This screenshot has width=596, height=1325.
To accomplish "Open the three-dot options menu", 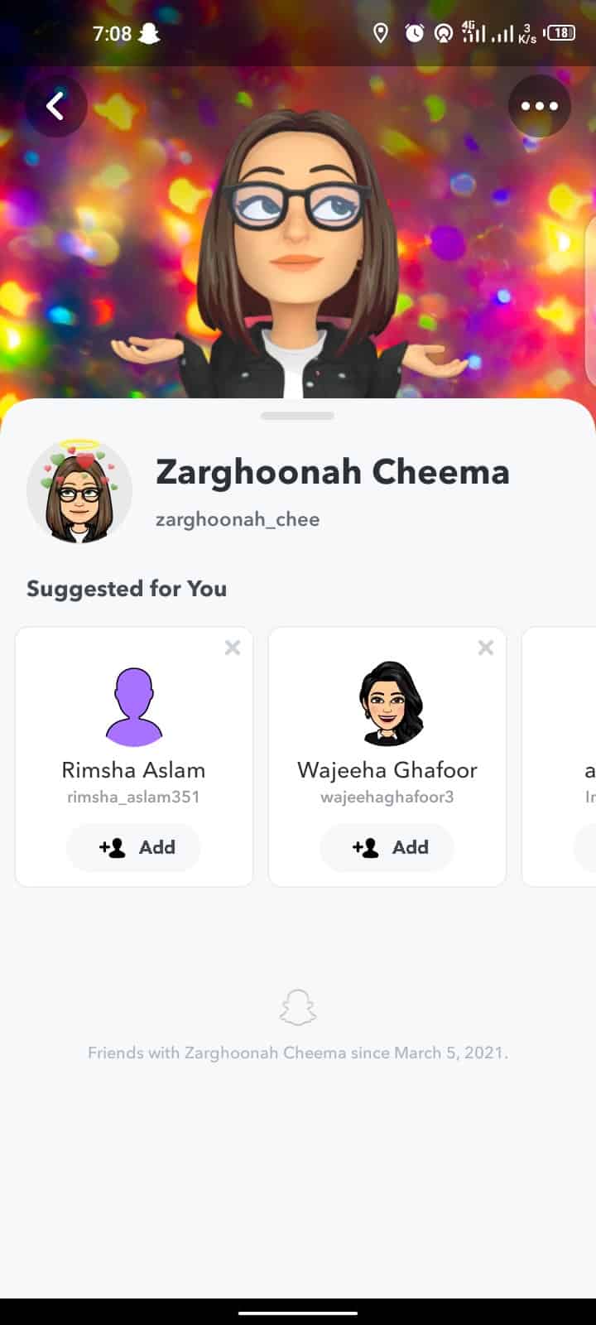I will pos(540,106).
